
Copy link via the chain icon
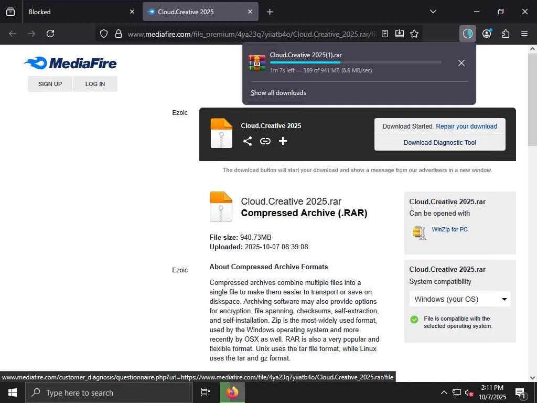point(265,141)
